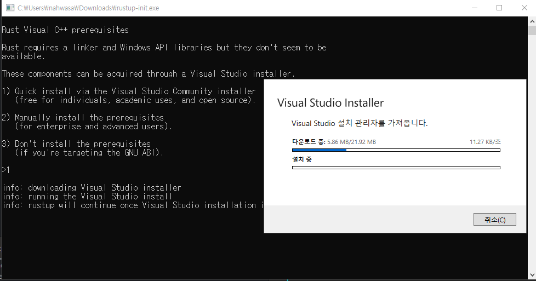Close the rustup-init console window
536x281 pixels.
click(524, 8)
